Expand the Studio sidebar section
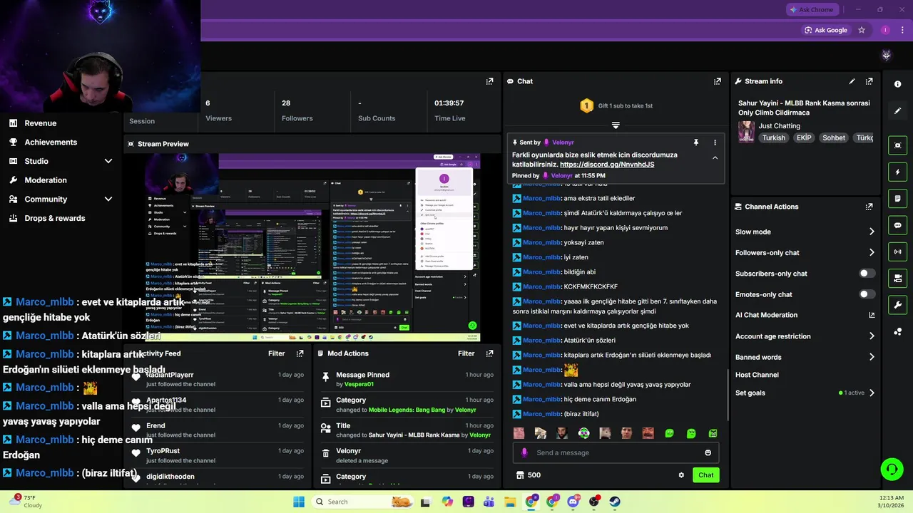The image size is (913, 513). (108, 161)
